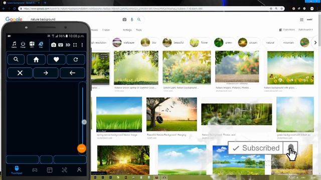Image resolution: width=321 pixels, height=180 pixels.
Task: Tap the search button on phone remote
Action: (x=16, y=59)
